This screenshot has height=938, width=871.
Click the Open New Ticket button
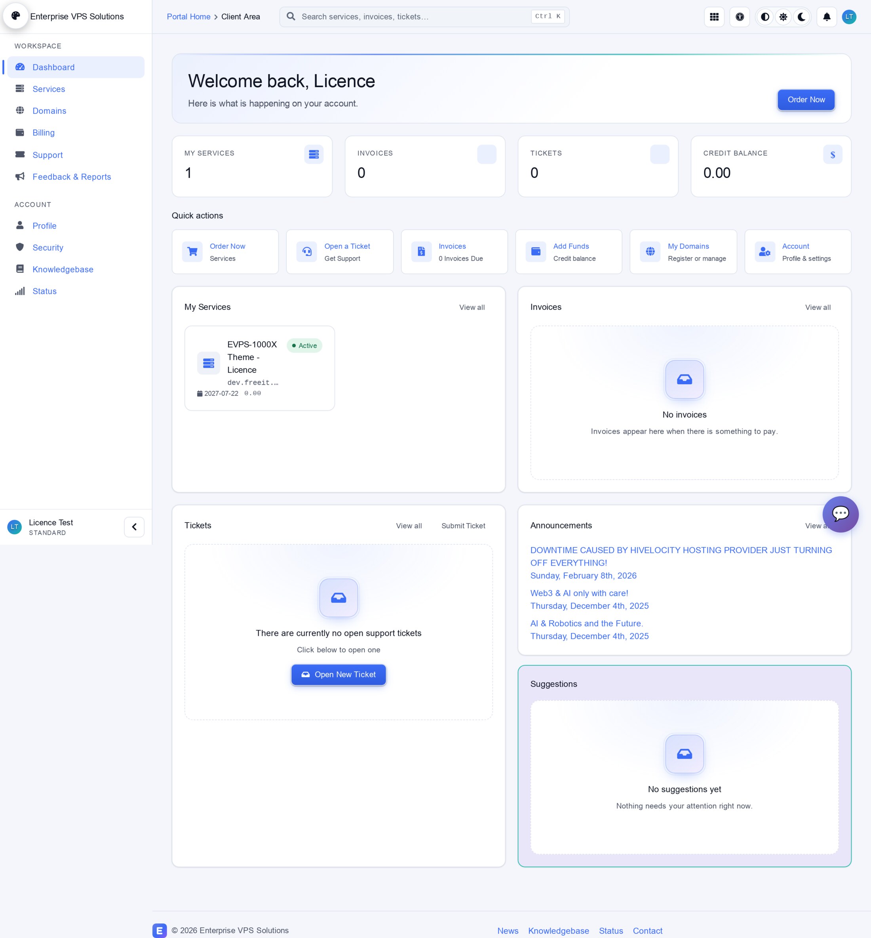[x=339, y=675]
